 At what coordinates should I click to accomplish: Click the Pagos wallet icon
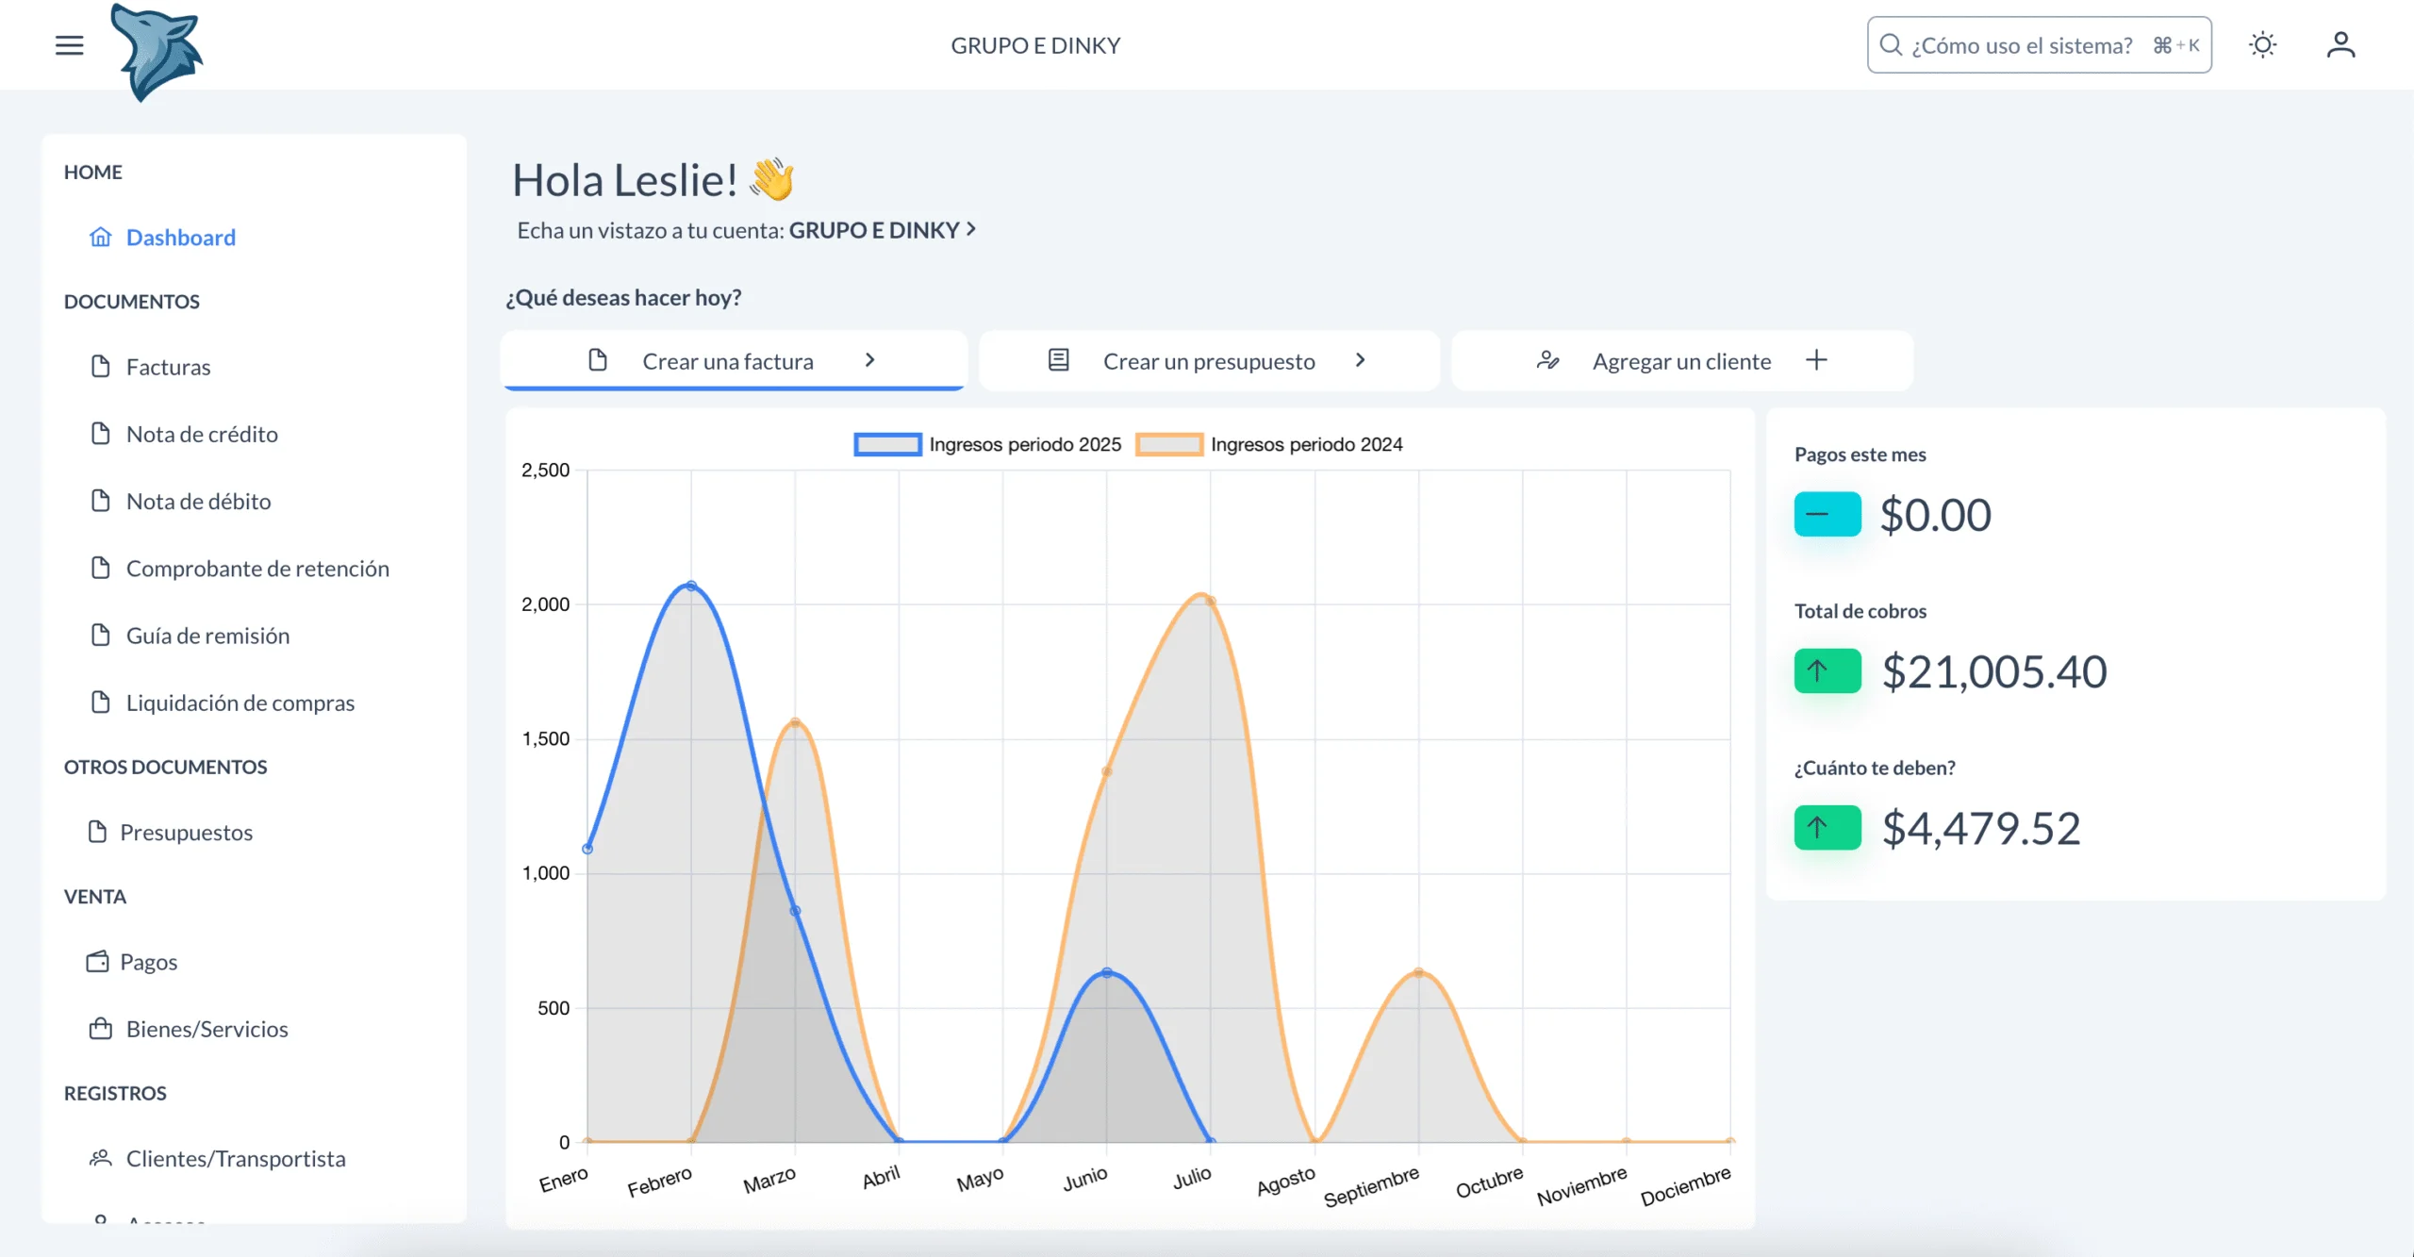(x=98, y=962)
